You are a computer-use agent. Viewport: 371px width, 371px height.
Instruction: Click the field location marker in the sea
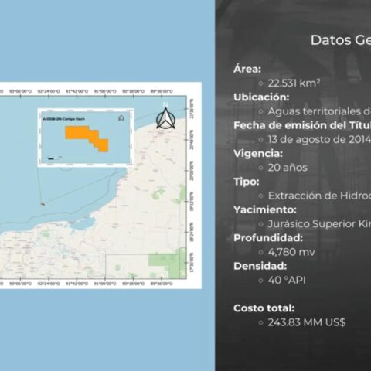[43, 204]
